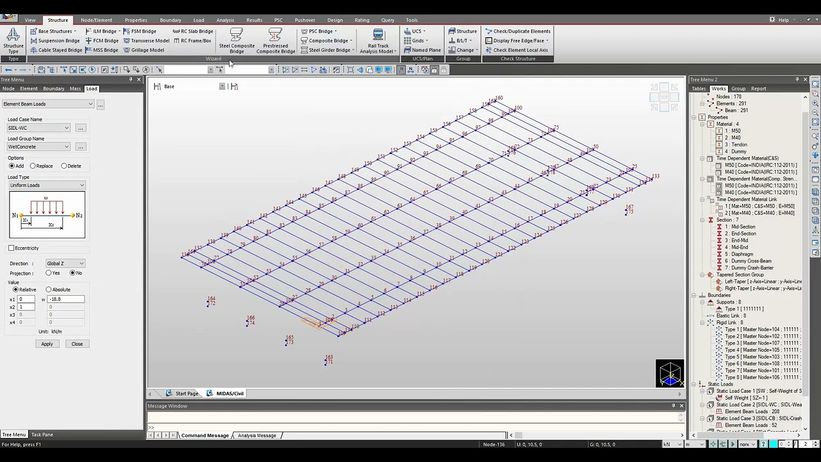Open the MSS Bridge wizard
821x462 pixels.
point(101,50)
